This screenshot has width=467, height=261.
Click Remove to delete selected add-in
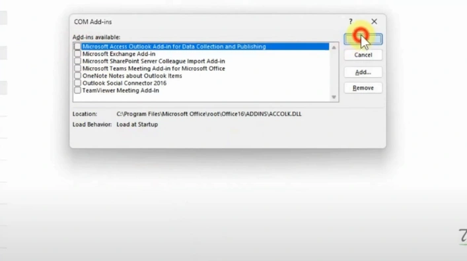tap(363, 88)
